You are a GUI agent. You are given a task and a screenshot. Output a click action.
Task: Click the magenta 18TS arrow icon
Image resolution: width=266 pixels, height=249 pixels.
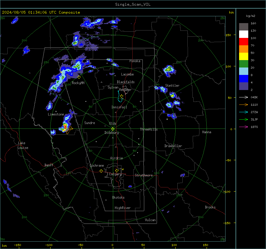pyautogui.click(x=244, y=127)
